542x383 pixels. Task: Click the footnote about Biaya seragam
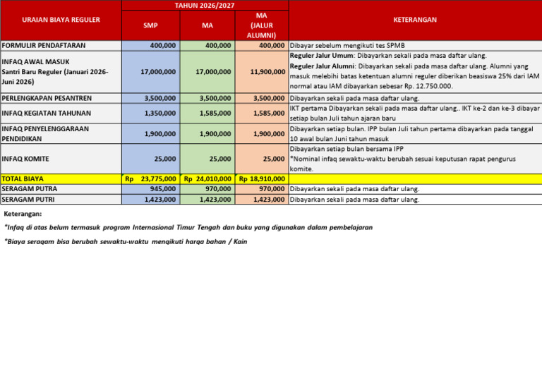[x=126, y=241]
